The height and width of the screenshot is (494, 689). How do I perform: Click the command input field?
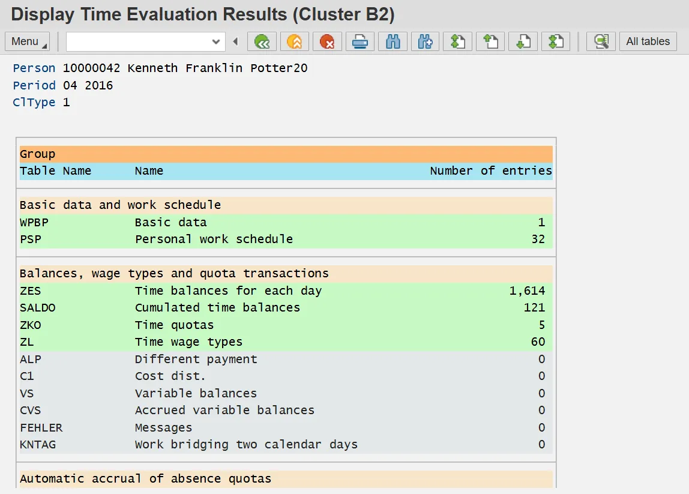coord(138,41)
